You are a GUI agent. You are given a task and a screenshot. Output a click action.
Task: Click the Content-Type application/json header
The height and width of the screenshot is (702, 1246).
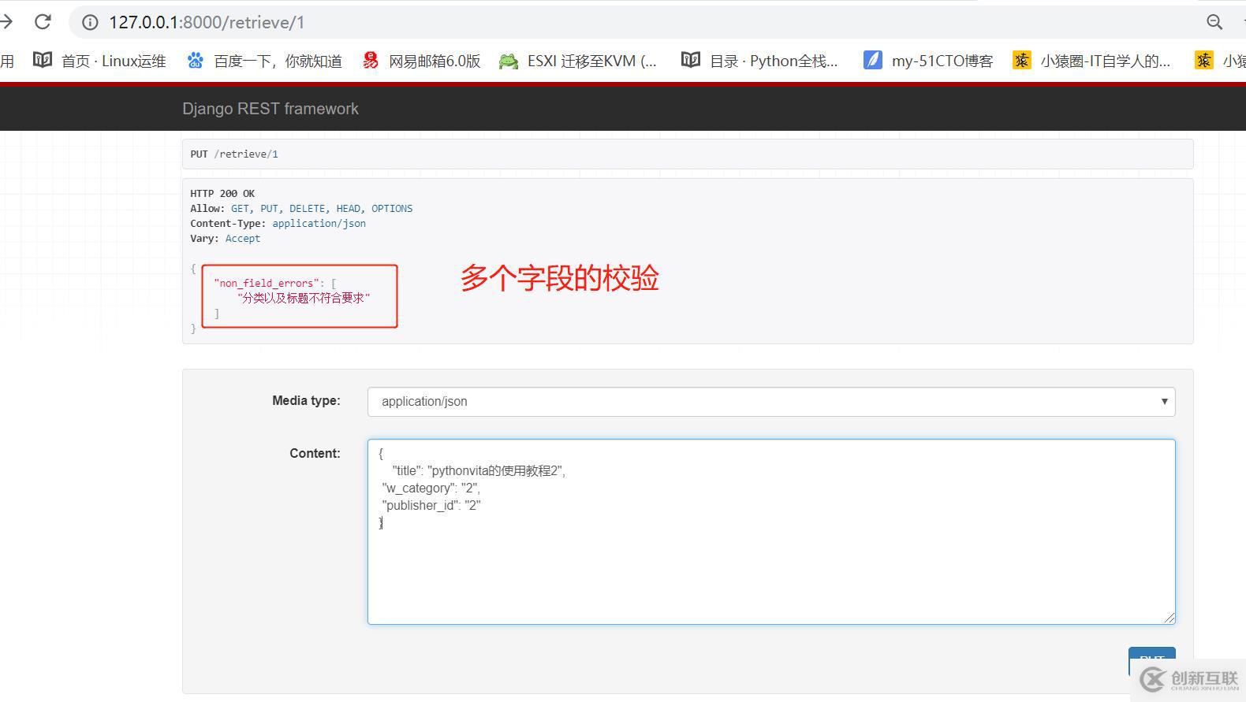pos(278,223)
